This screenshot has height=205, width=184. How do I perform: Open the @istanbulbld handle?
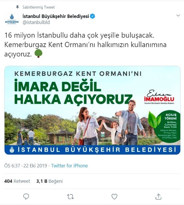(36, 22)
